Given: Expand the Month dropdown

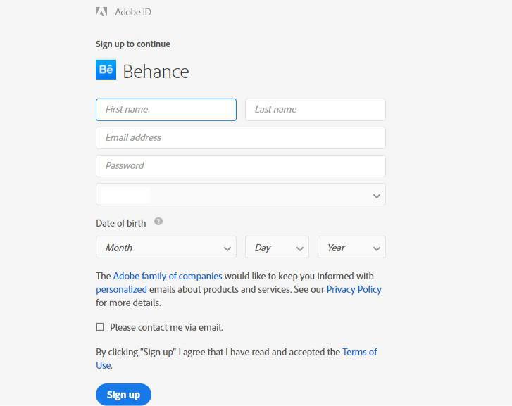Looking at the screenshot, I should [166, 248].
